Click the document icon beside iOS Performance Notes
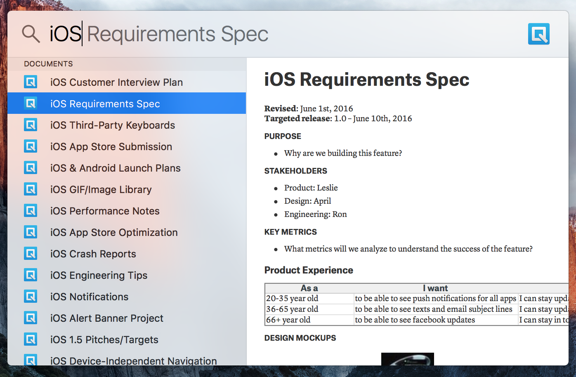Screen dimensions: 576x377 pyautogui.click(x=31, y=211)
